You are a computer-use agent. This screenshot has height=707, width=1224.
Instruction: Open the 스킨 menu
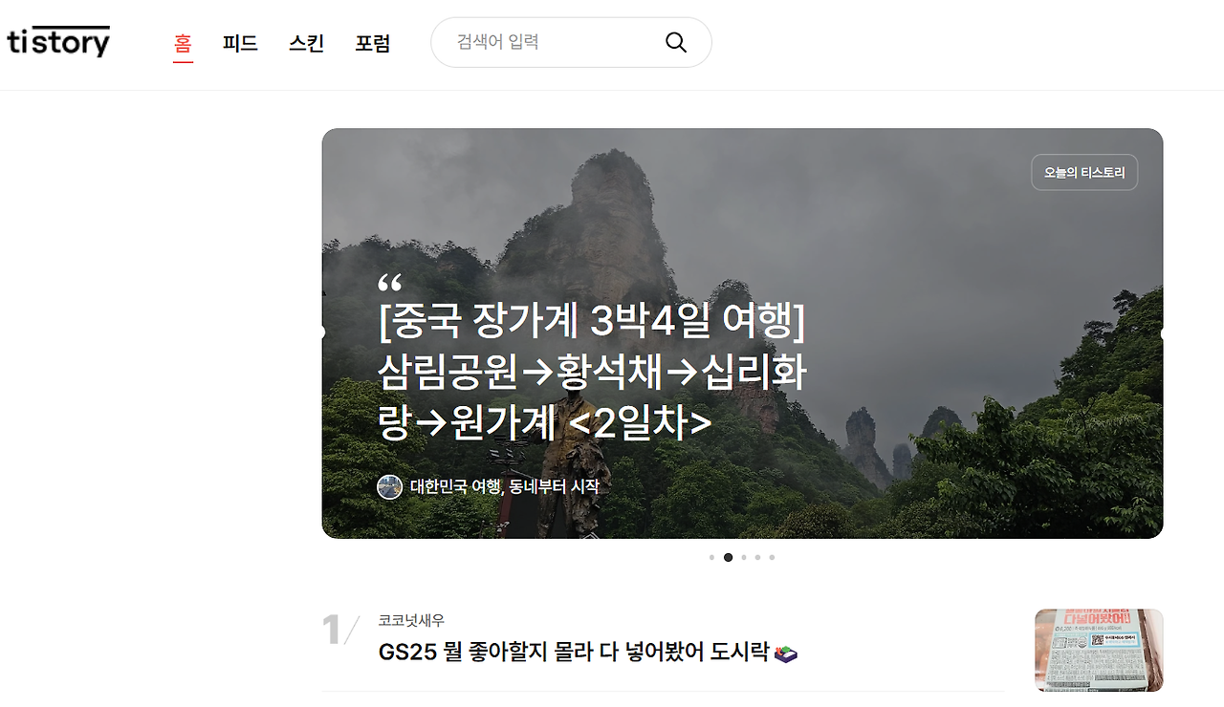pyautogui.click(x=306, y=43)
